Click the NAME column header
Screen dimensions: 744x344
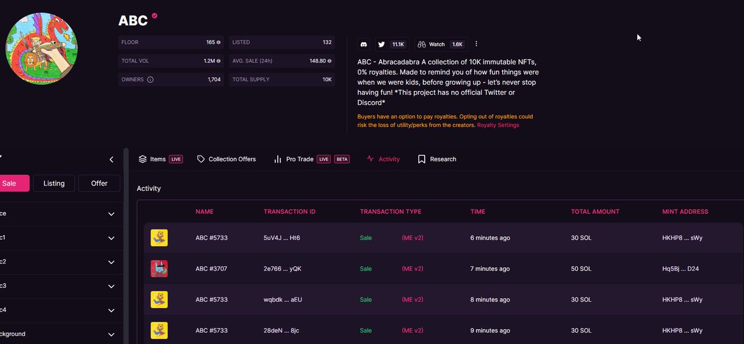(x=204, y=212)
